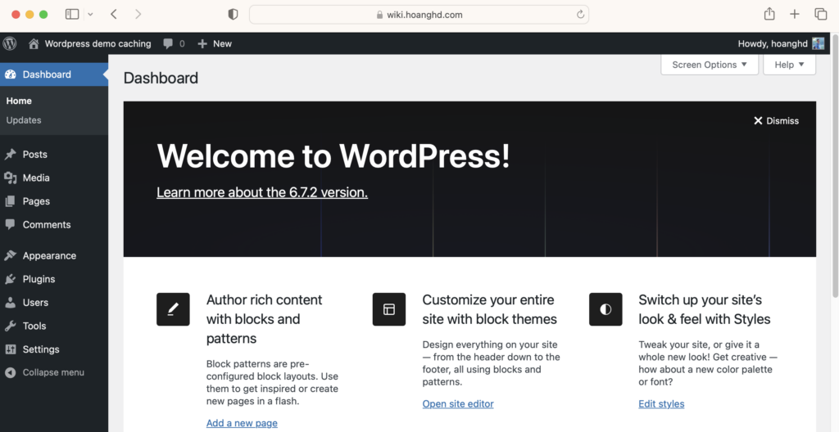Click the Dashboard gauge icon in sidebar
The width and height of the screenshot is (839, 432).
10,74
